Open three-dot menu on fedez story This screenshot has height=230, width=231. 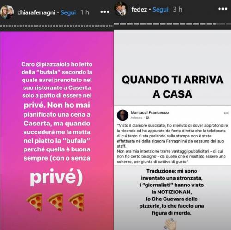click(x=223, y=9)
